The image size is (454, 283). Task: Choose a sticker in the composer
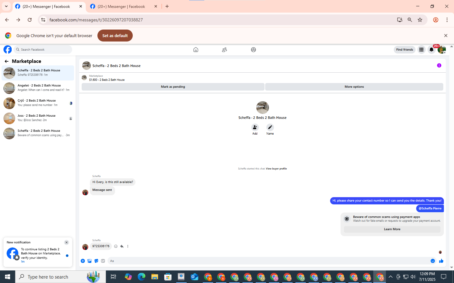96,261
